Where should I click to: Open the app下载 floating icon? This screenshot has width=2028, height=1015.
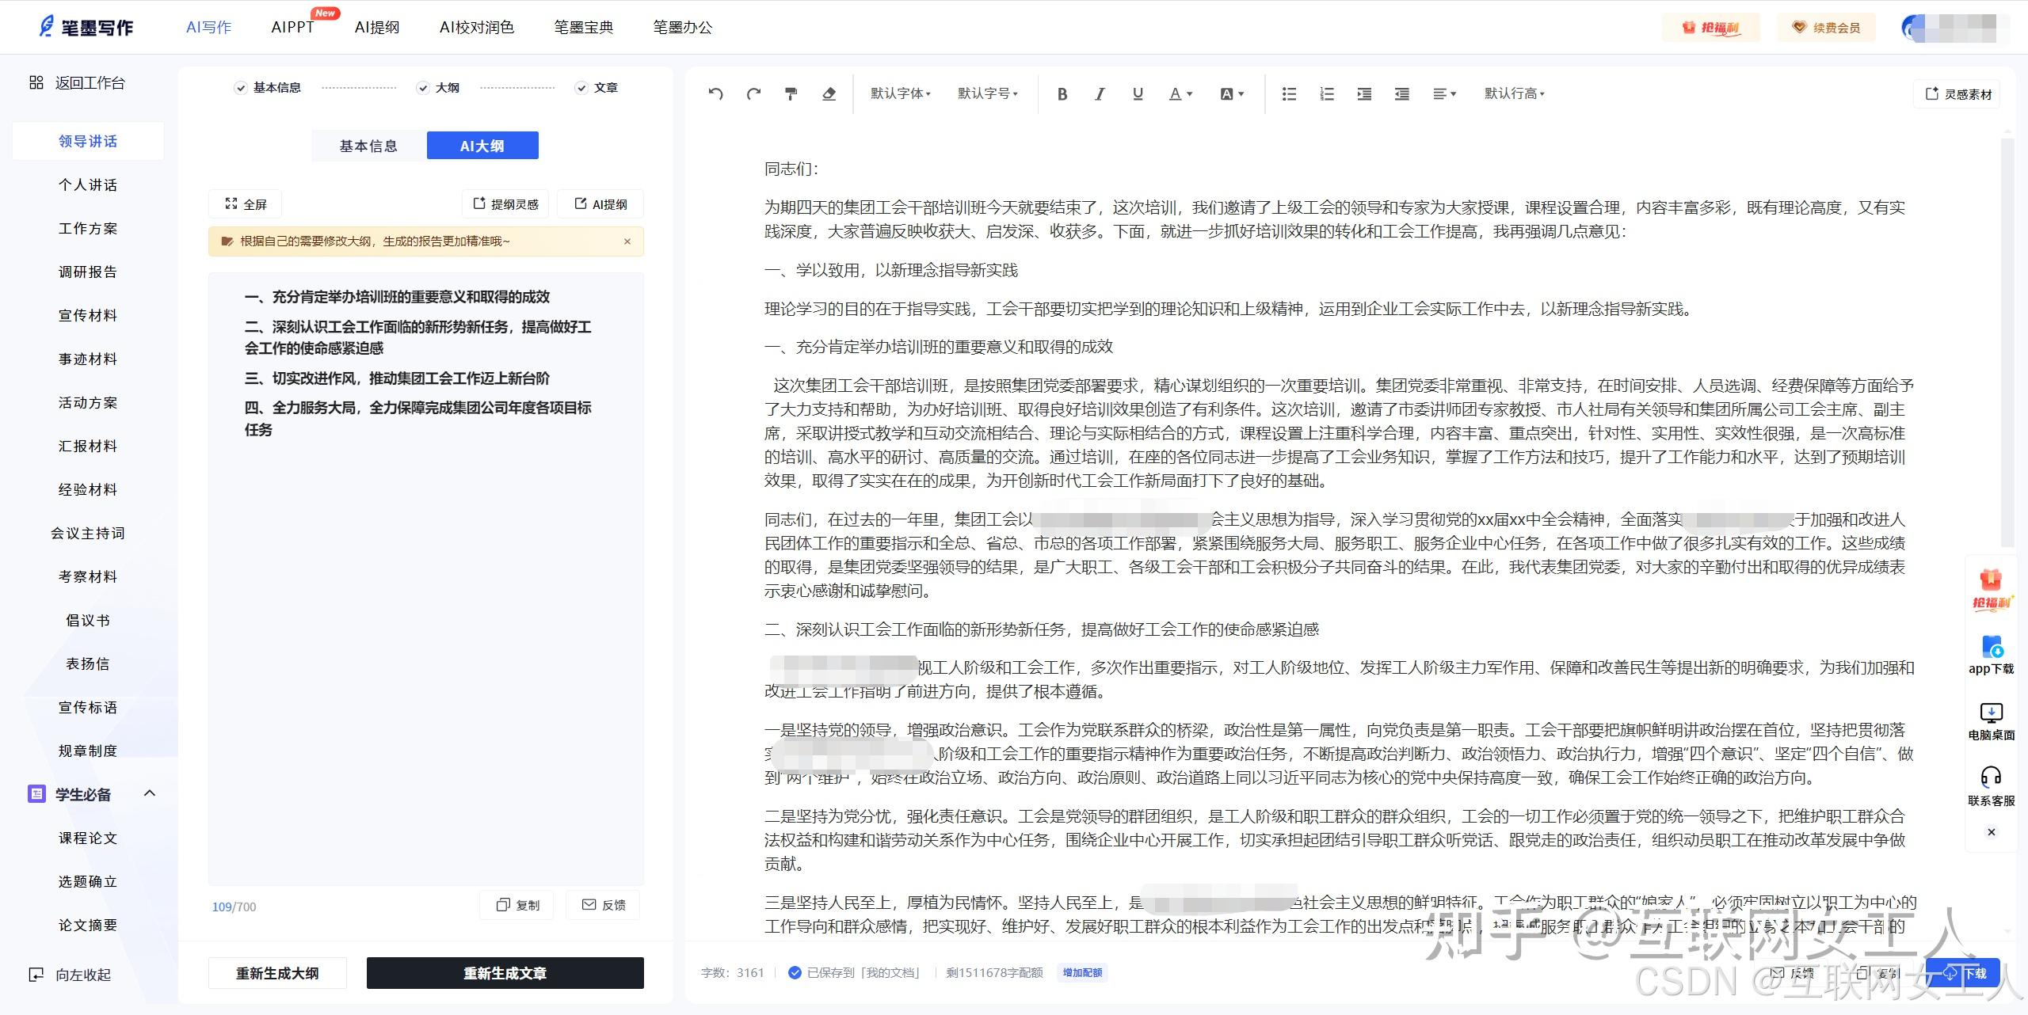point(1991,655)
